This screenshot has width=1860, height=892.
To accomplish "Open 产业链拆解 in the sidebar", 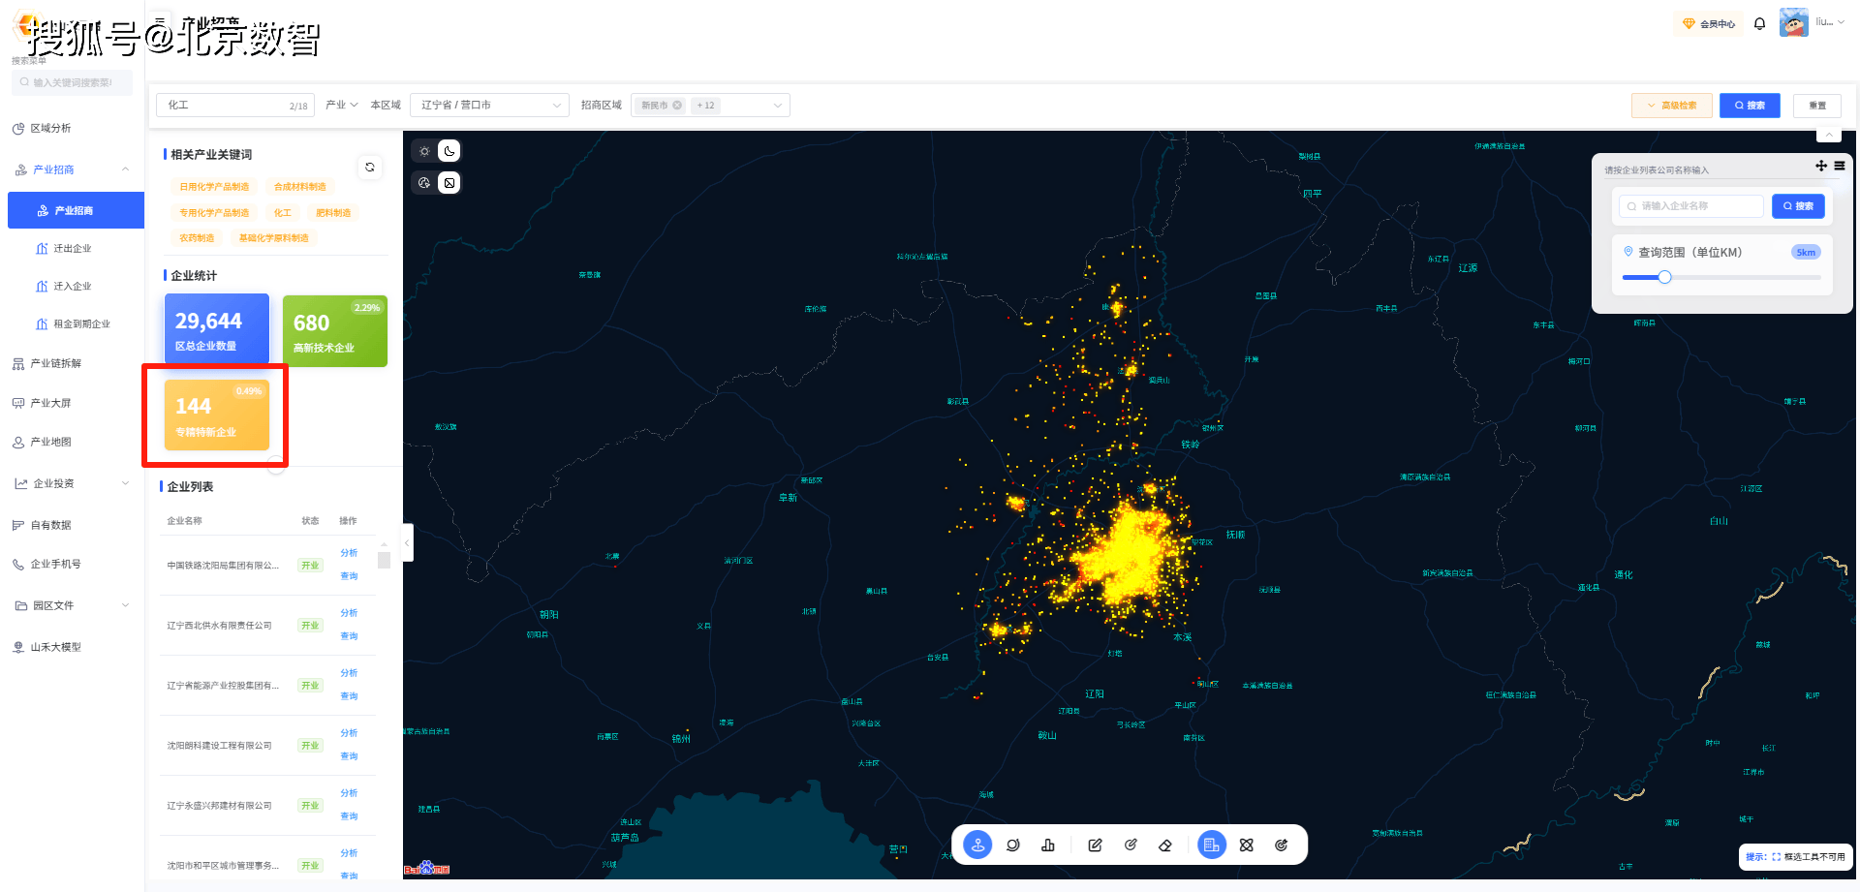I will 56,363.
